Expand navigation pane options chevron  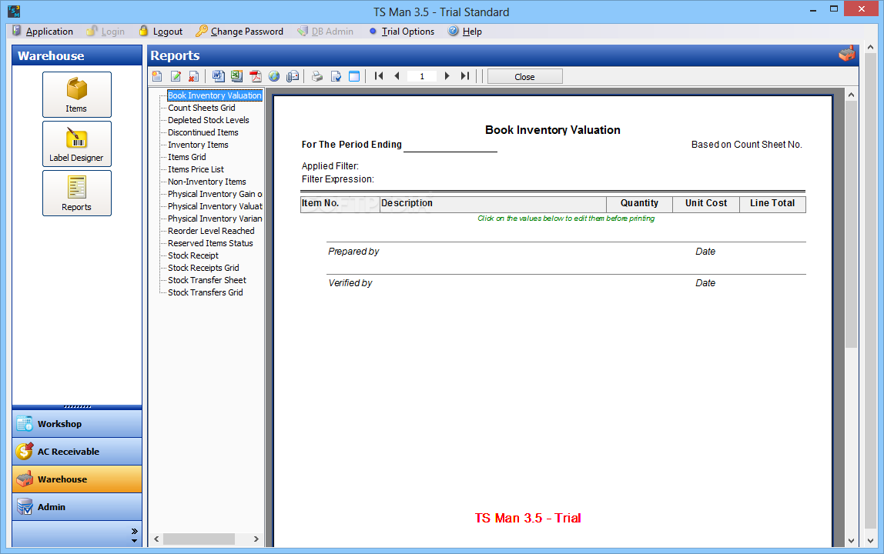(x=134, y=531)
